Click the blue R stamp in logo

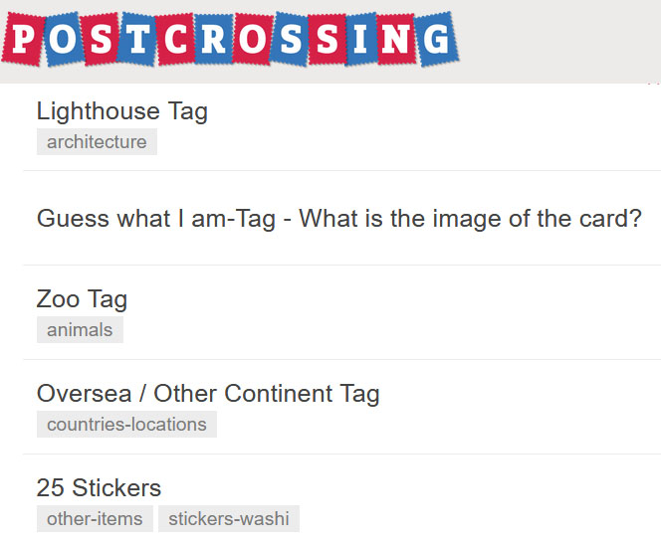214,39
